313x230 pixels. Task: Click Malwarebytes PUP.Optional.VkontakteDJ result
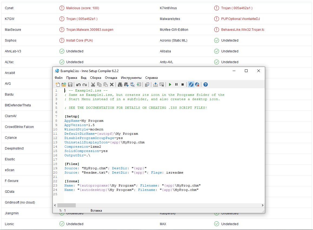point(240,19)
